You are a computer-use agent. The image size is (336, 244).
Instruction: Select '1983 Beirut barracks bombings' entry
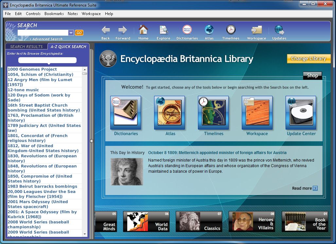pyautogui.click(x=44, y=186)
